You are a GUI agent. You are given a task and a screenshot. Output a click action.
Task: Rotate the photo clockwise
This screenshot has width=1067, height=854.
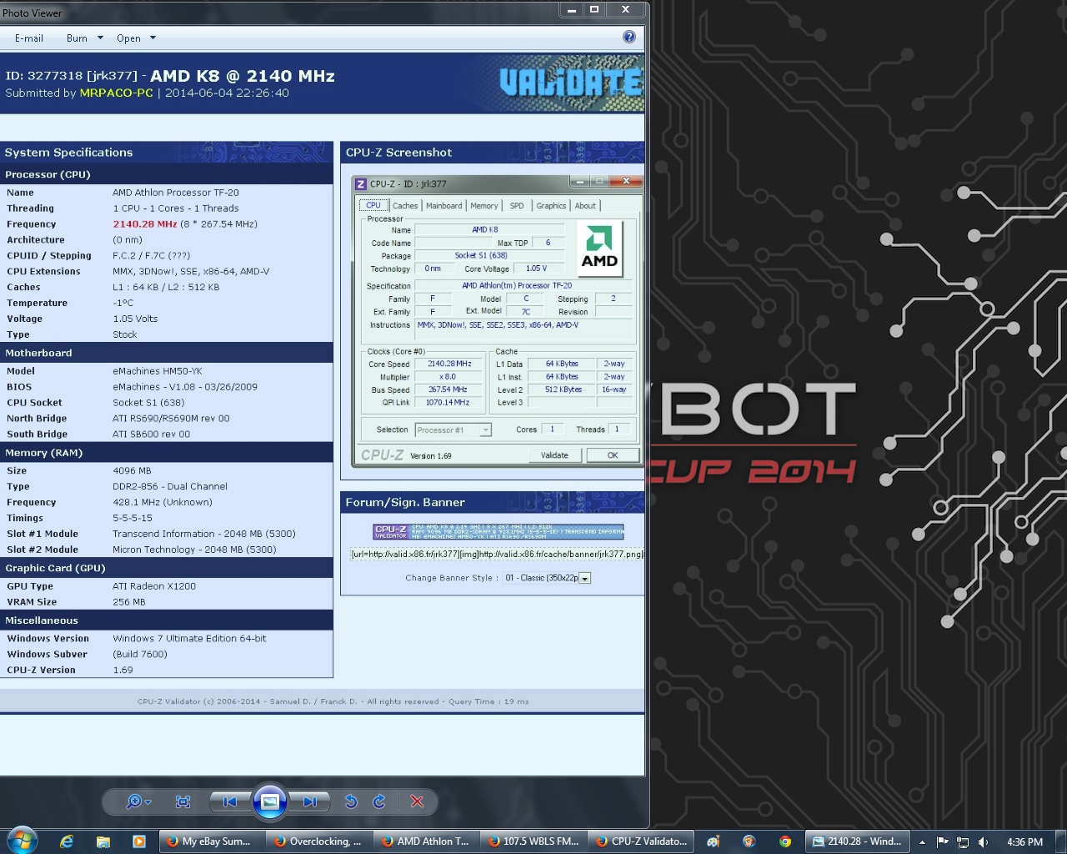point(379,801)
